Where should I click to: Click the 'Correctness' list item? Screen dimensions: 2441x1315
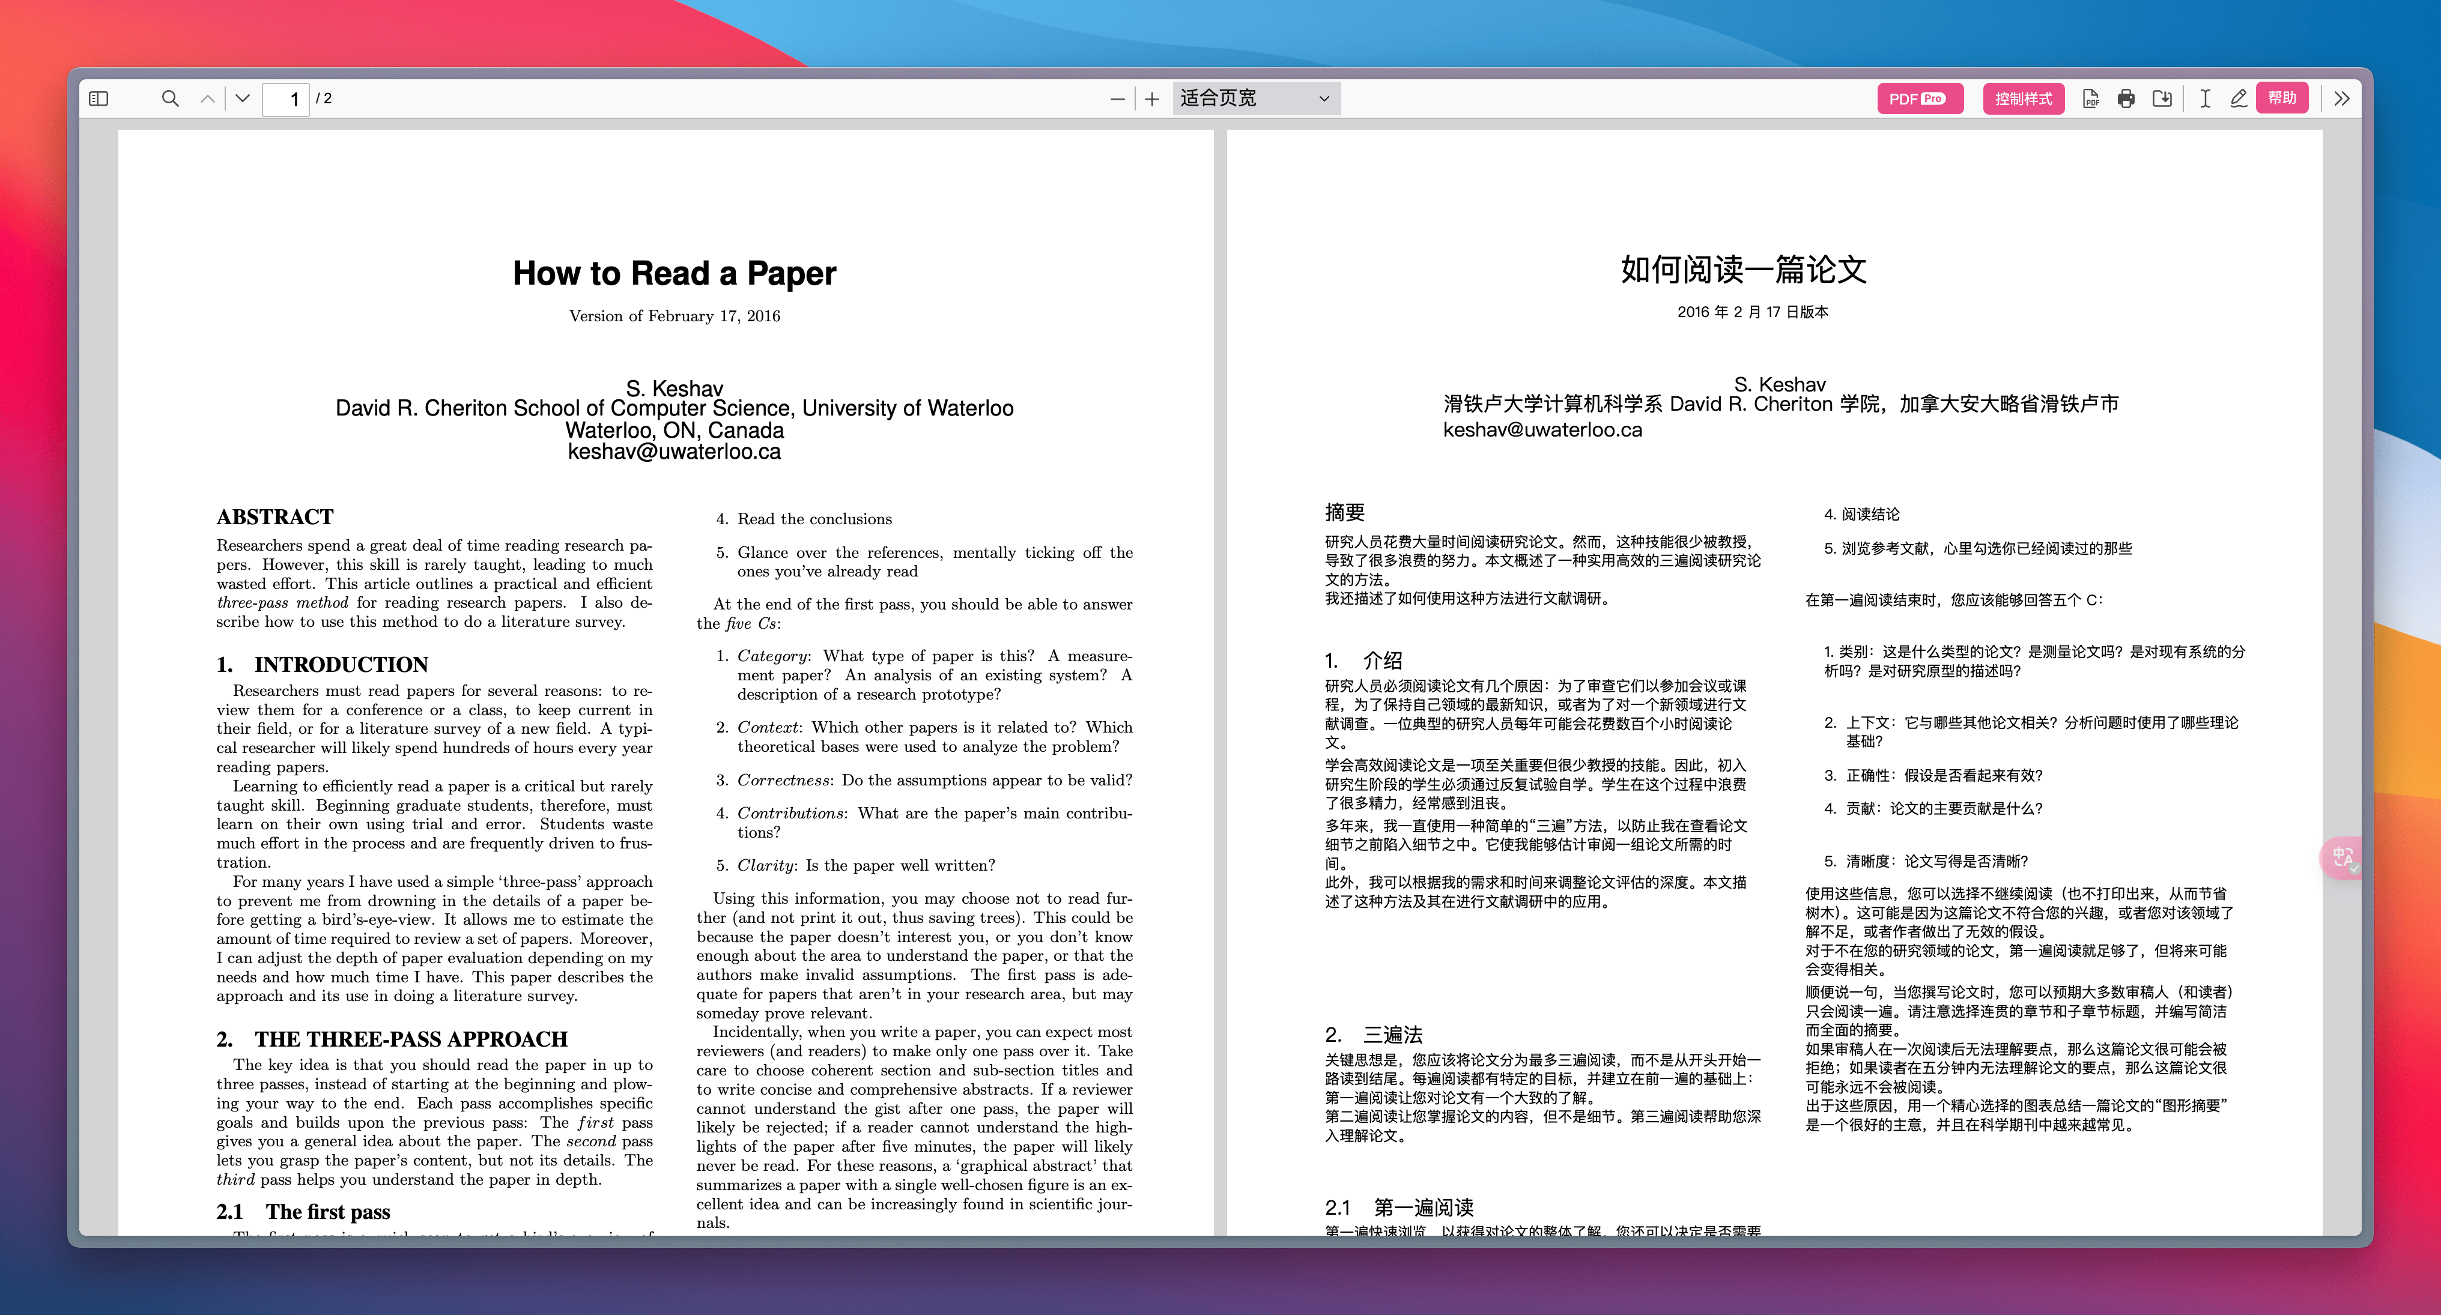point(924,780)
